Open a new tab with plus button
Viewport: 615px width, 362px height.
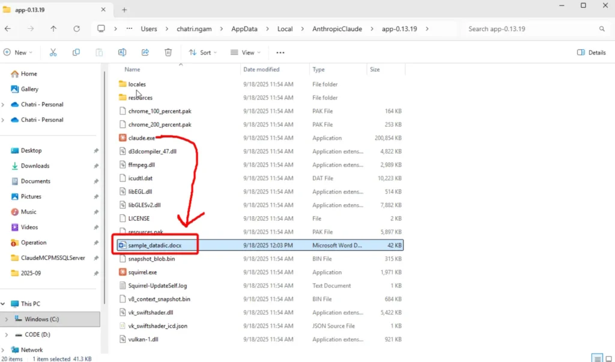click(124, 10)
